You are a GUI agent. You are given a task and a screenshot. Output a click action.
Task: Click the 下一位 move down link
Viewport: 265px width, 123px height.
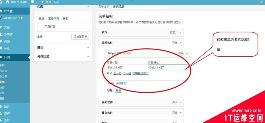click(x=127, y=73)
